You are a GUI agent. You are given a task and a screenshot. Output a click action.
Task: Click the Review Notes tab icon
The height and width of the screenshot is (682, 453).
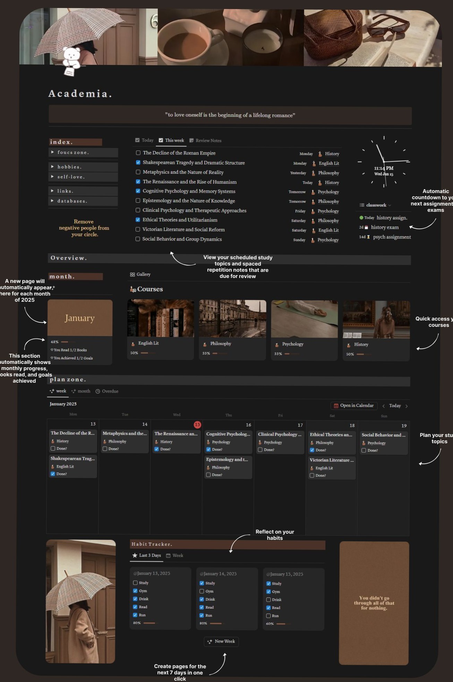pyautogui.click(x=191, y=141)
